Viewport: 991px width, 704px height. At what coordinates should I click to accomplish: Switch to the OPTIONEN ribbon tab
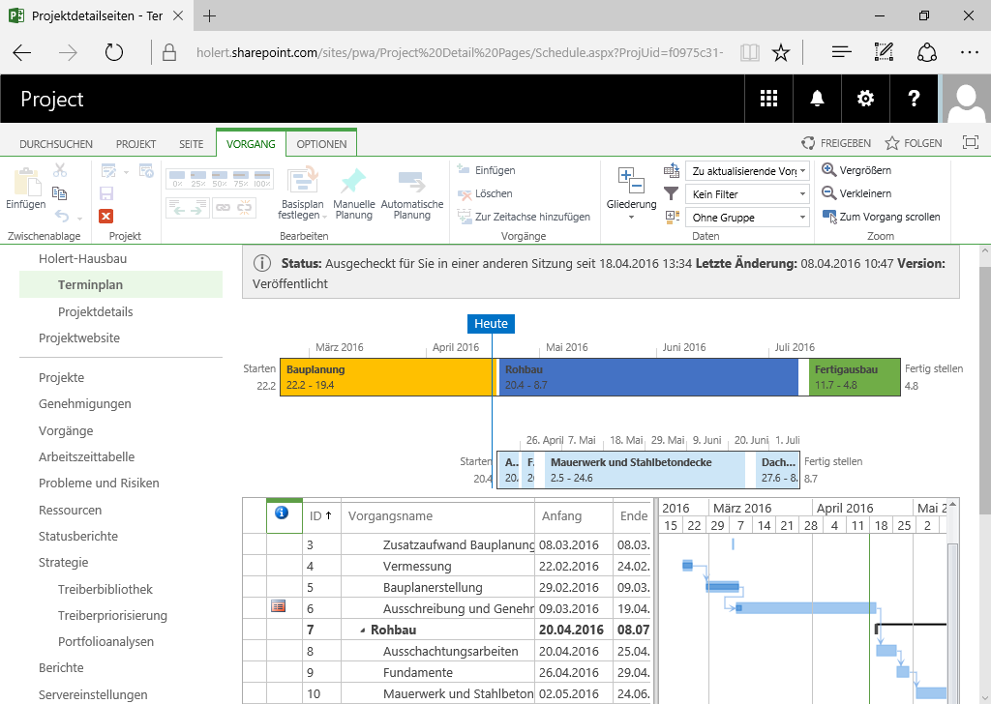(x=321, y=144)
